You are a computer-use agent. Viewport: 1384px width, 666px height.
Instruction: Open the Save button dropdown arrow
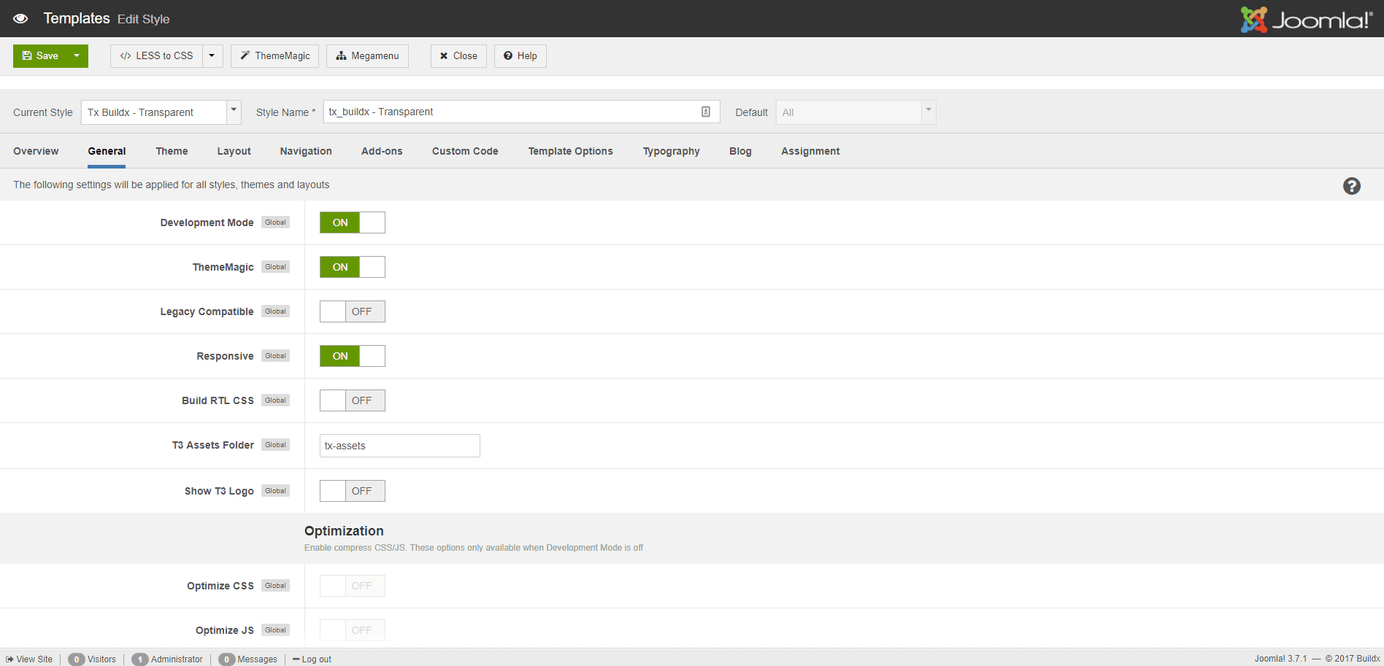(x=76, y=55)
